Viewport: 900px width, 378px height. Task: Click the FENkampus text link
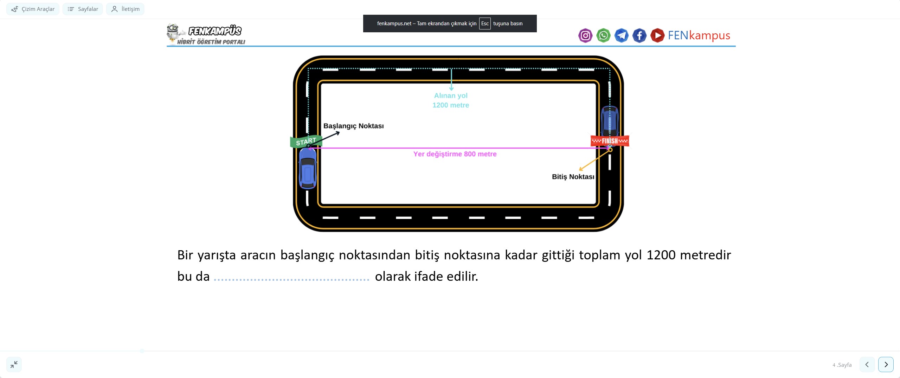click(x=699, y=35)
